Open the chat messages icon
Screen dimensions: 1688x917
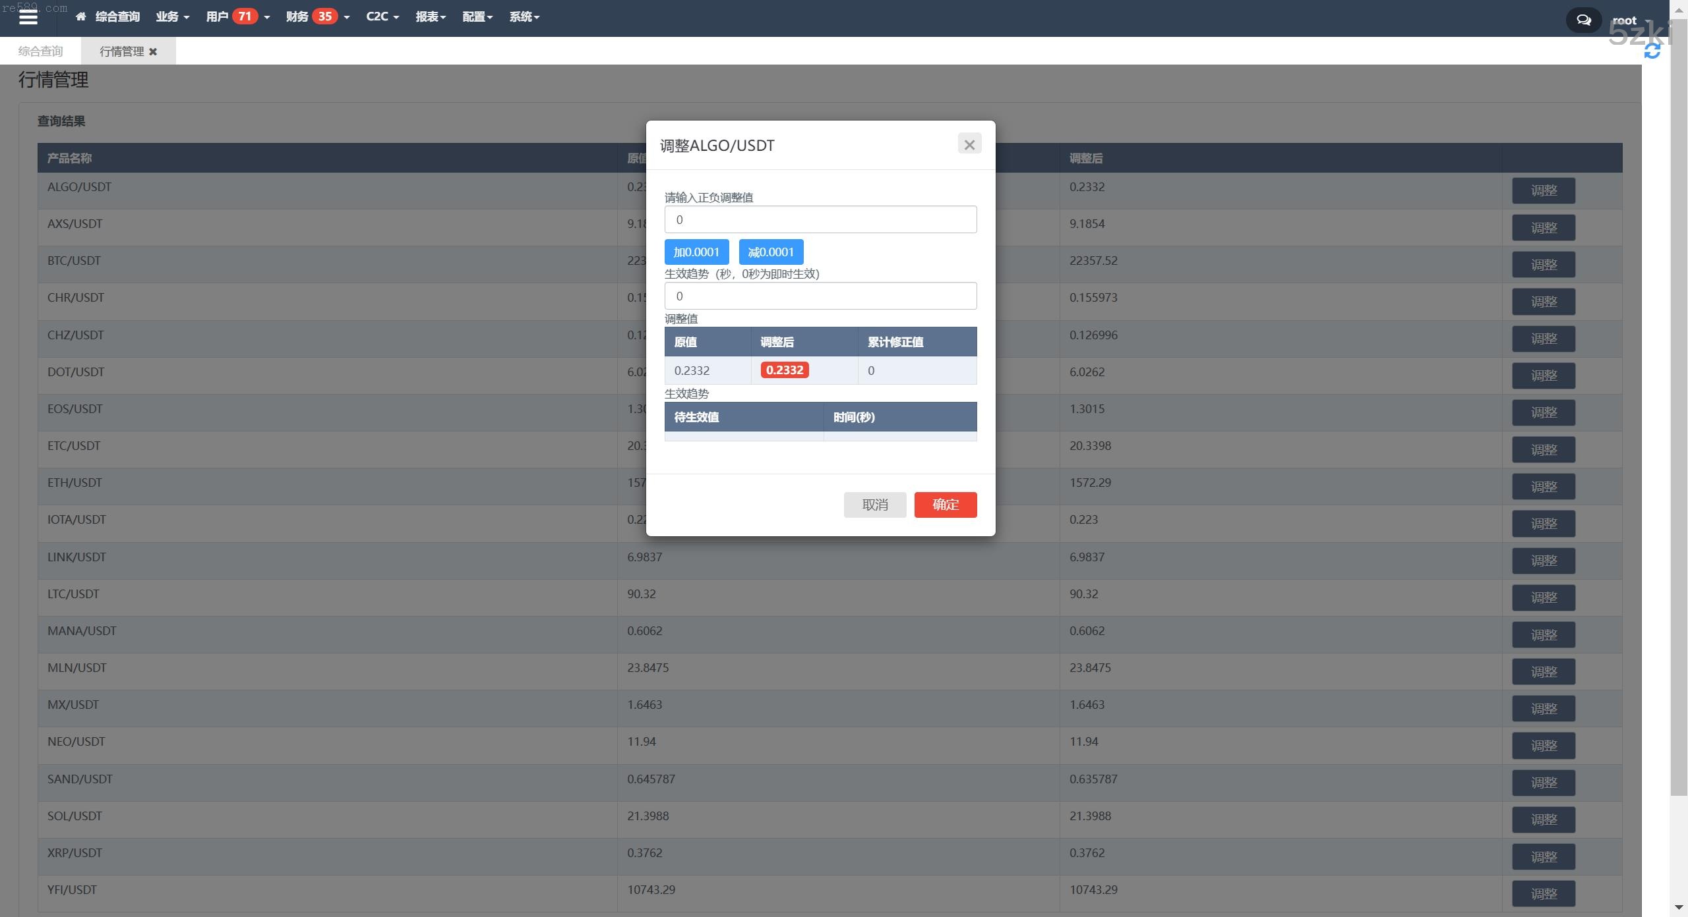click(1583, 20)
